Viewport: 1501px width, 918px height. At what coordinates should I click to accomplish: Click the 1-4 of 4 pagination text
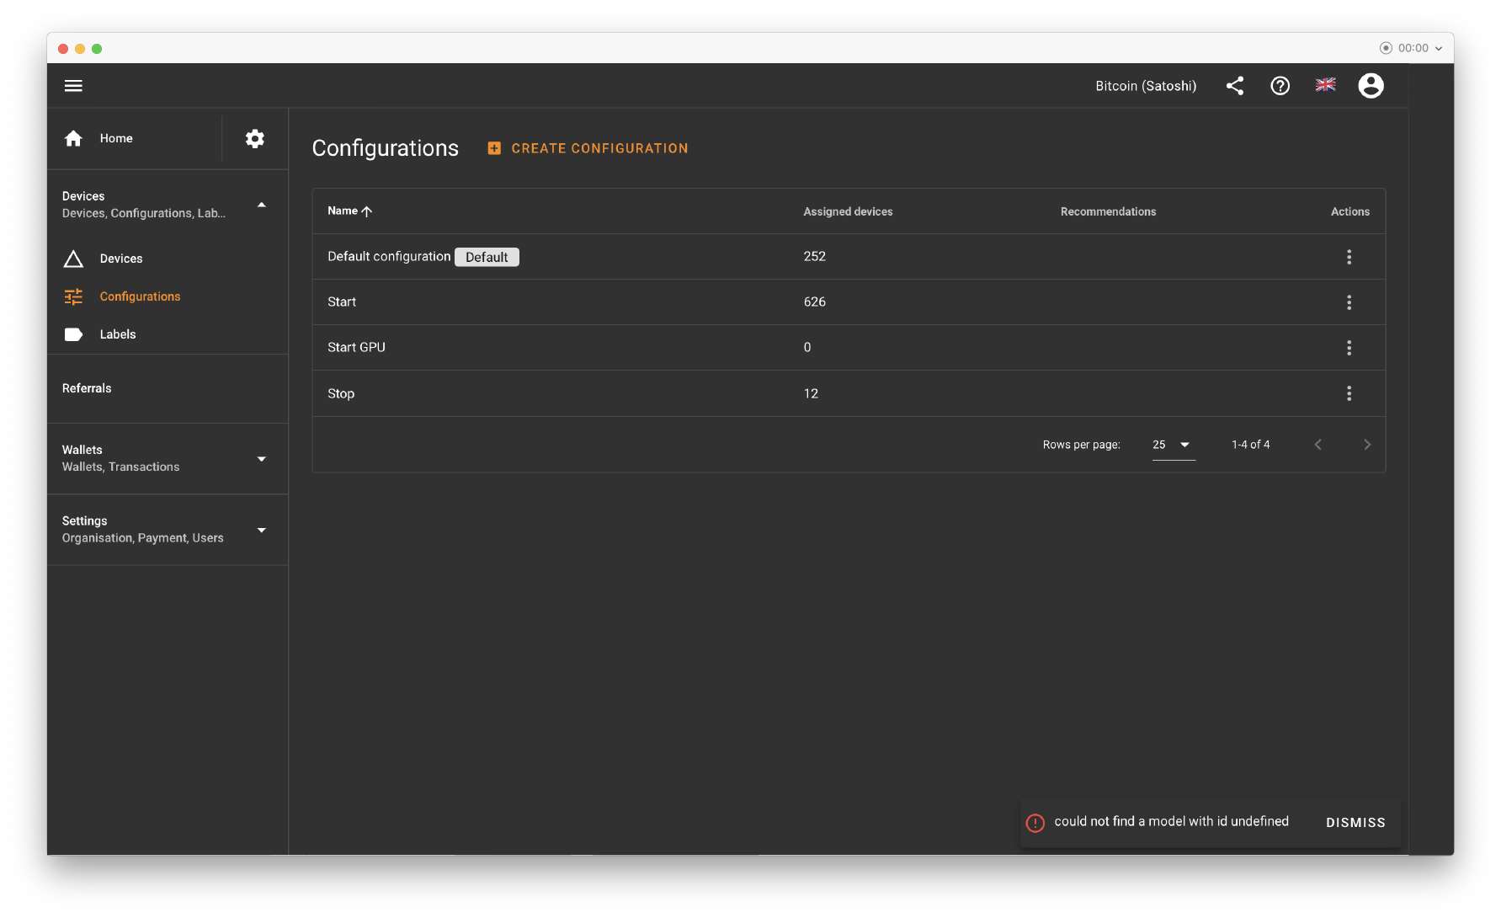[x=1250, y=445]
